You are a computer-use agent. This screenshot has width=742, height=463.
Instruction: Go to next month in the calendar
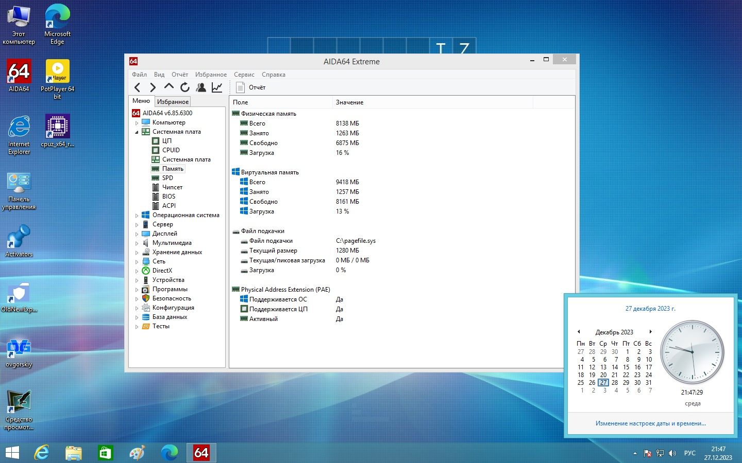(x=651, y=332)
